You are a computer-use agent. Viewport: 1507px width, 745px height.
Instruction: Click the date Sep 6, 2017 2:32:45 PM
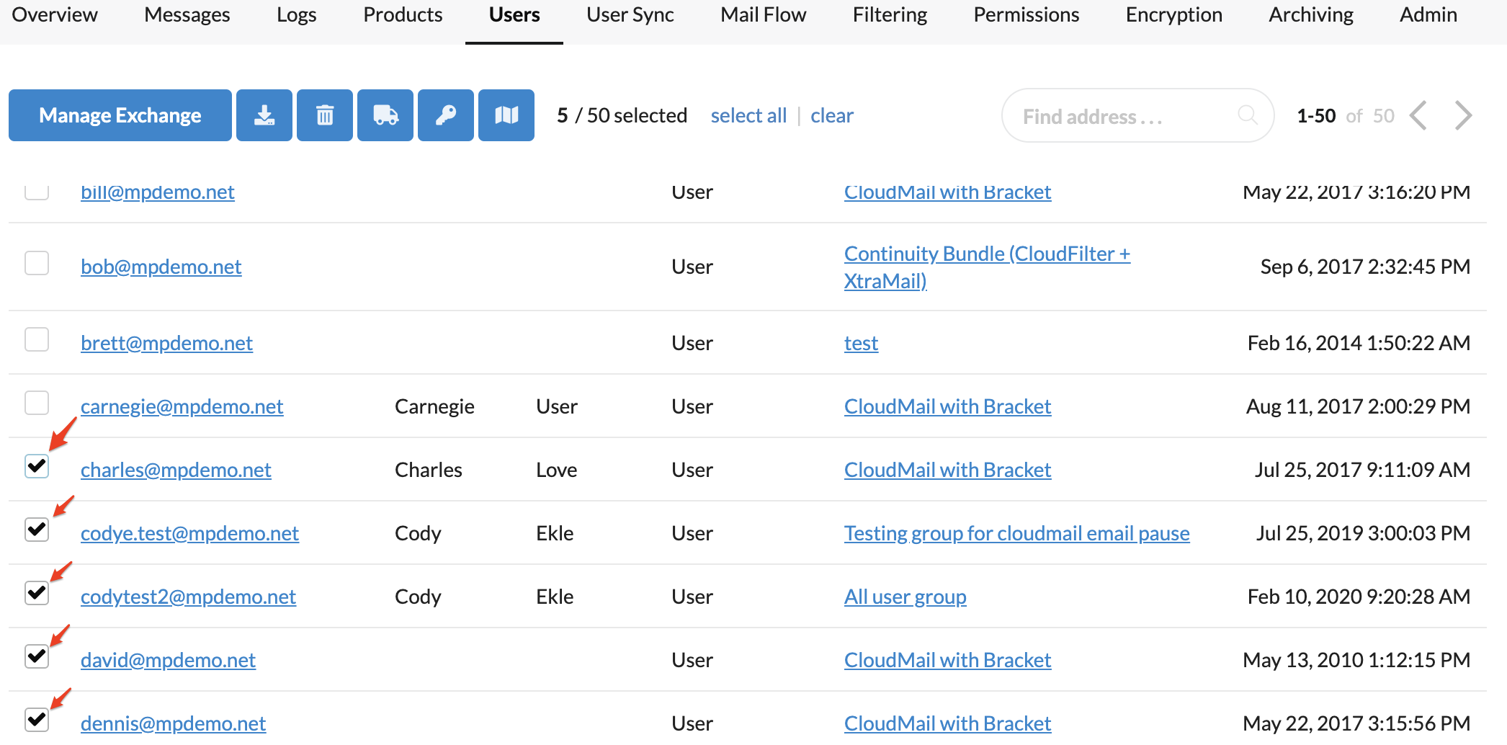(1365, 267)
